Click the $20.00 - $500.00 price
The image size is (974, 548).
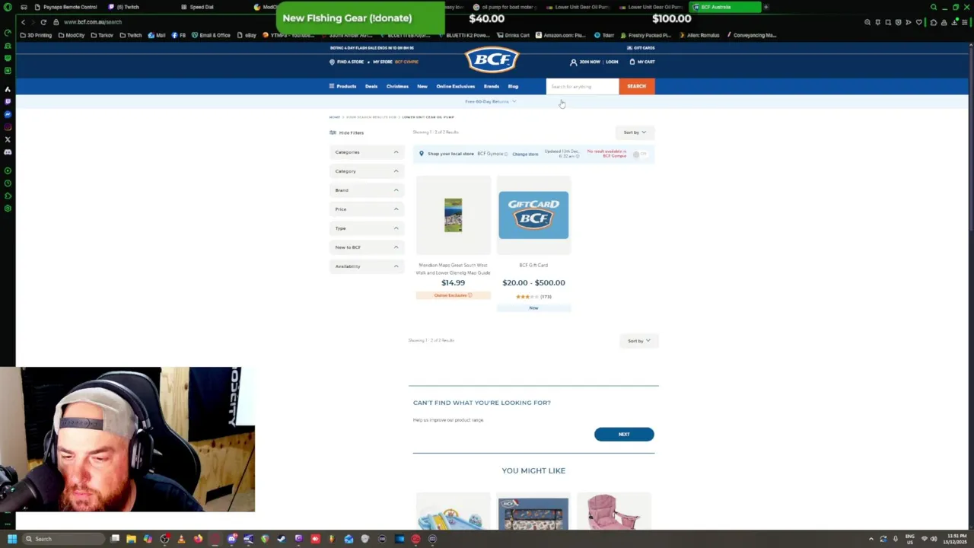(x=533, y=283)
